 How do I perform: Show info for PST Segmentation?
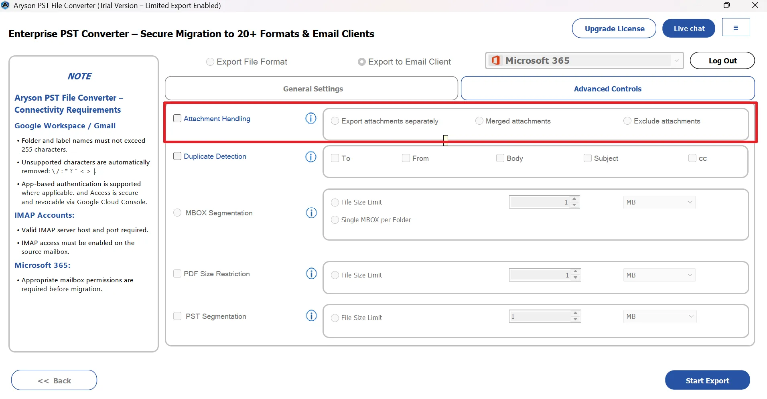coord(311,316)
